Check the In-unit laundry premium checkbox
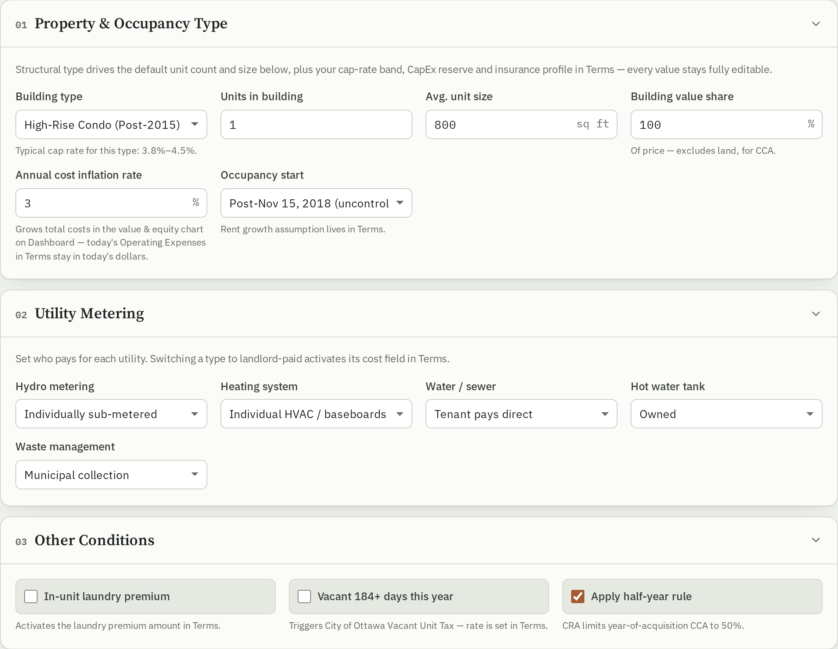This screenshot has width=838, height=649. (31, 597)
